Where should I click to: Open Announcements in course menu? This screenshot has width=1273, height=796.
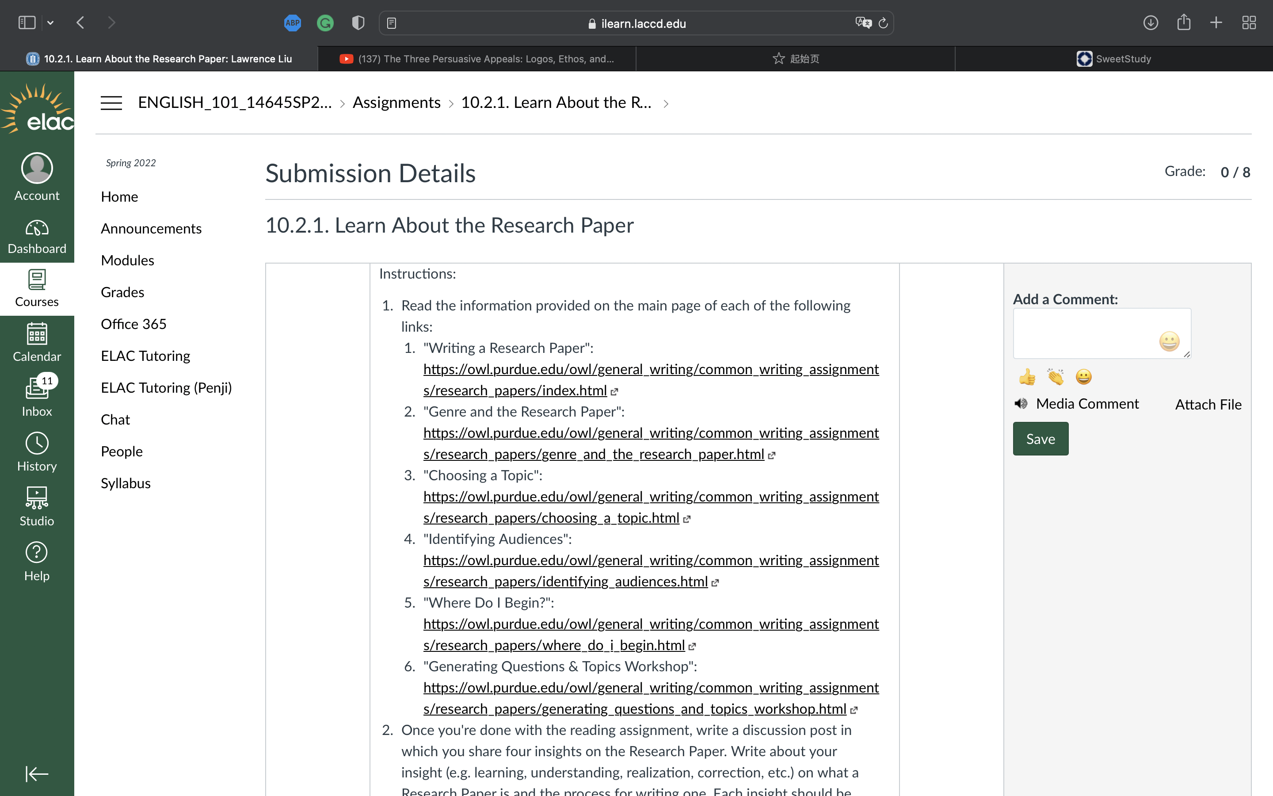coord(151,229)
